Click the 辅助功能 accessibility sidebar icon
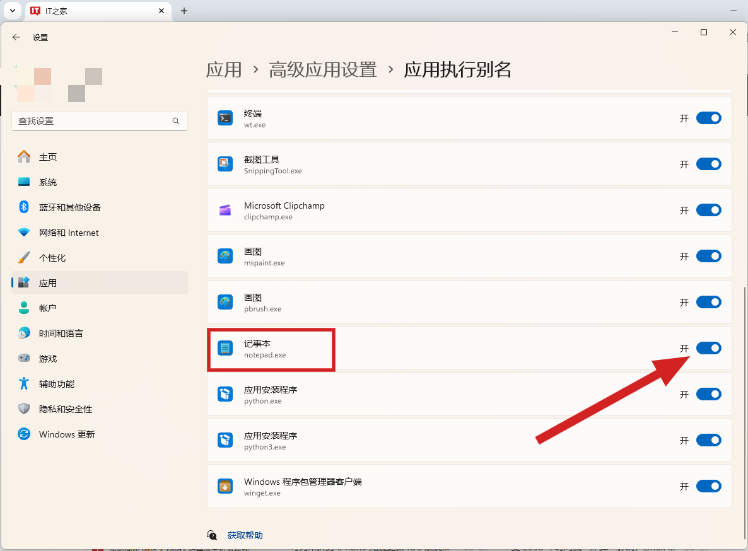The height and width of the screenshot is (551, 748). pos(23,383)
